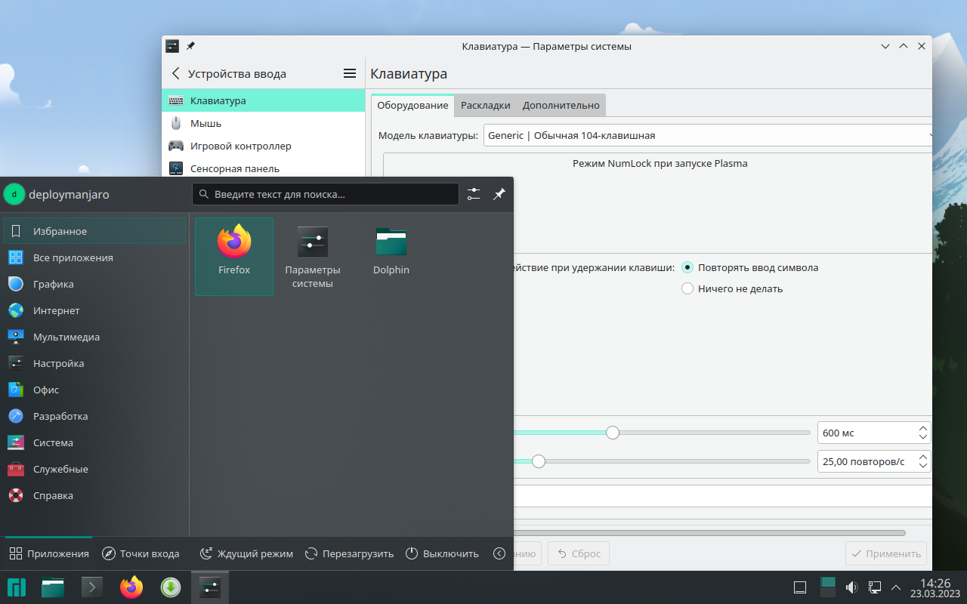Click the deploymanjaro user avatar
Screen dimensions: 967x604
14,194
